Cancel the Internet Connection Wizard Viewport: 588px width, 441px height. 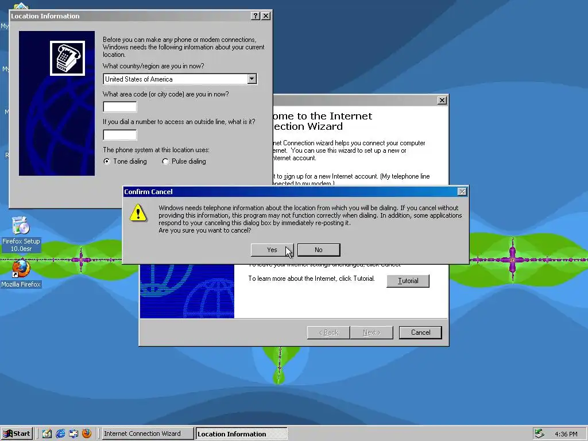[420, 332]
